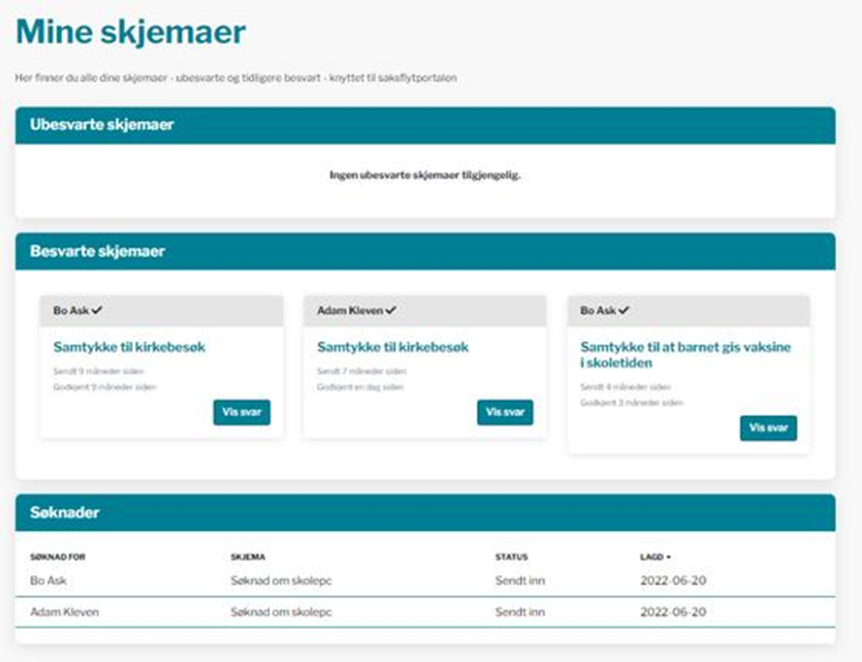
Task: Click Sendt inn status in Adam Kleven's row
Action: 519,612
